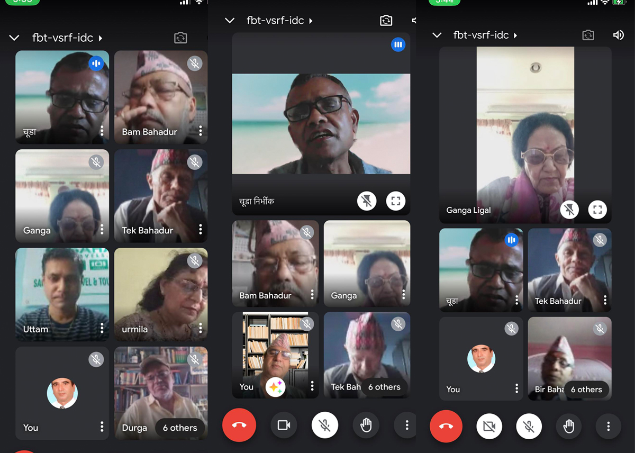Turn on the disabled camera button
Viewport: 635px width, 453px height.
(x=489, y=426)
